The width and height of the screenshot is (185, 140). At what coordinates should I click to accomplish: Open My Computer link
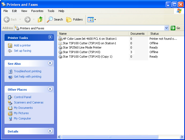(22, 118)
